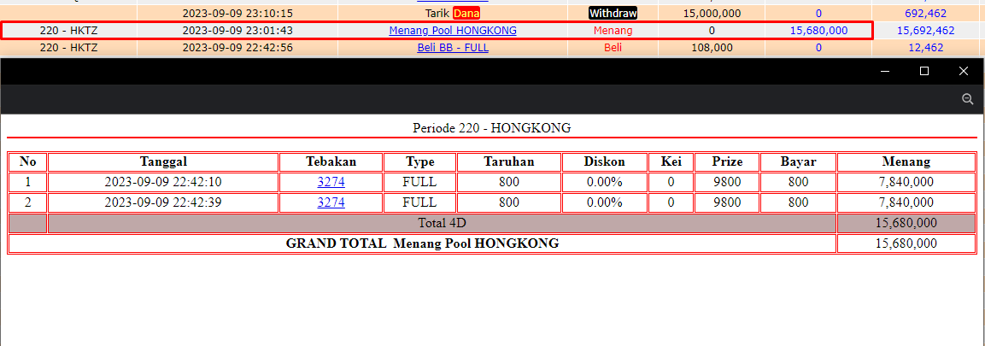Click the Bayar column header
The height and width of the screenshot is (346, 985).
[798, 161]
